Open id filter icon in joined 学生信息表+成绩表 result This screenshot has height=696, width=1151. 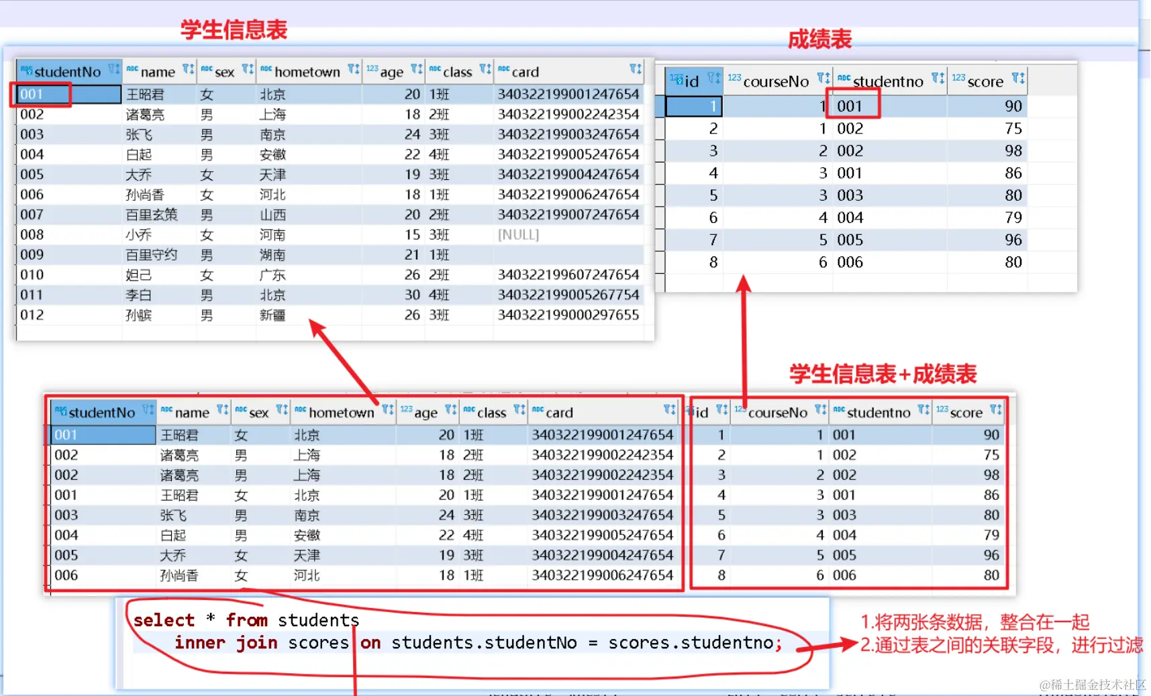pyautogui.click(x=721, y=409)
